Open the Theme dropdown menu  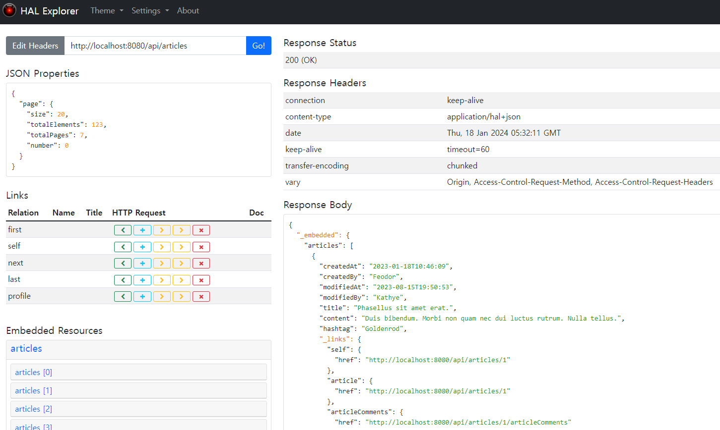point(107,10)
